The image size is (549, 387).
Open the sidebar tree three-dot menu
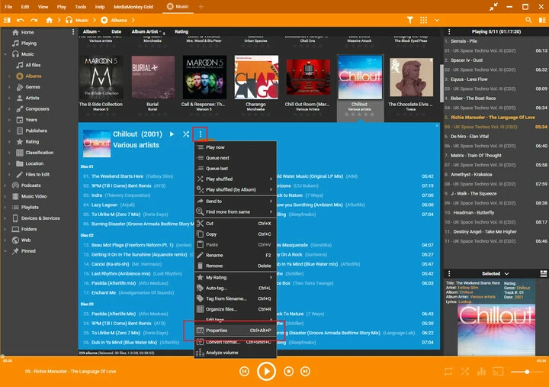[73, 32]
